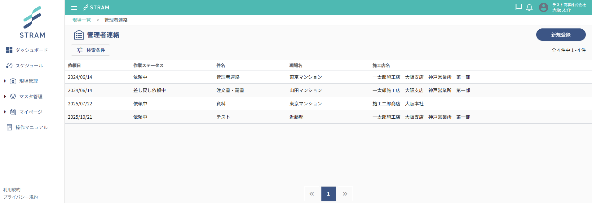Open the 検索条件 filter button

[91, 50]
